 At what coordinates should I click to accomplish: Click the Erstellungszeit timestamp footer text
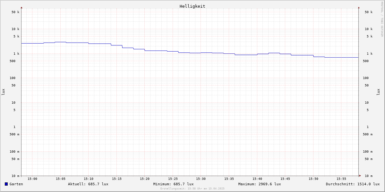193,188
